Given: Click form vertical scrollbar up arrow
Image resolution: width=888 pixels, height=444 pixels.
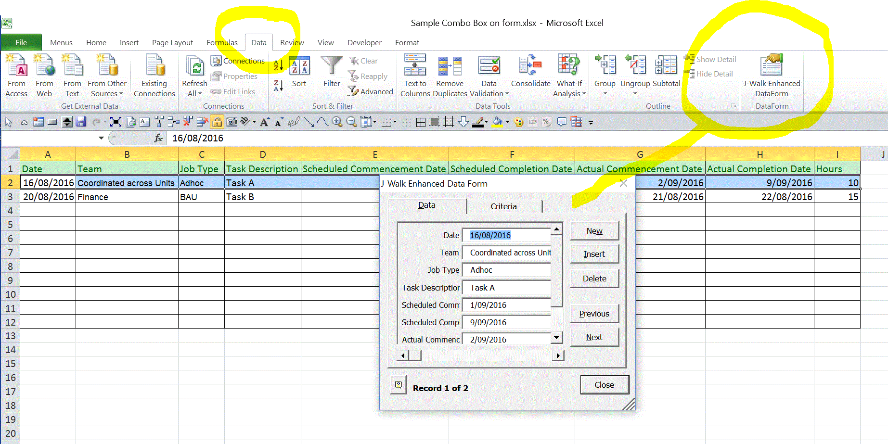Looking at the screenshot, I should [557, 229].
